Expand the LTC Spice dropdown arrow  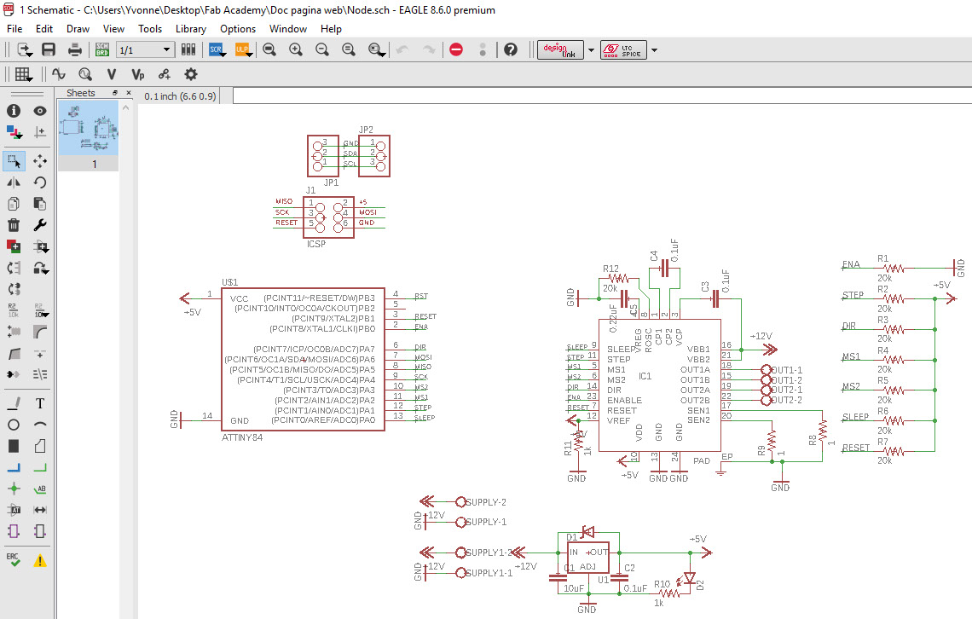tap(654, 50)
